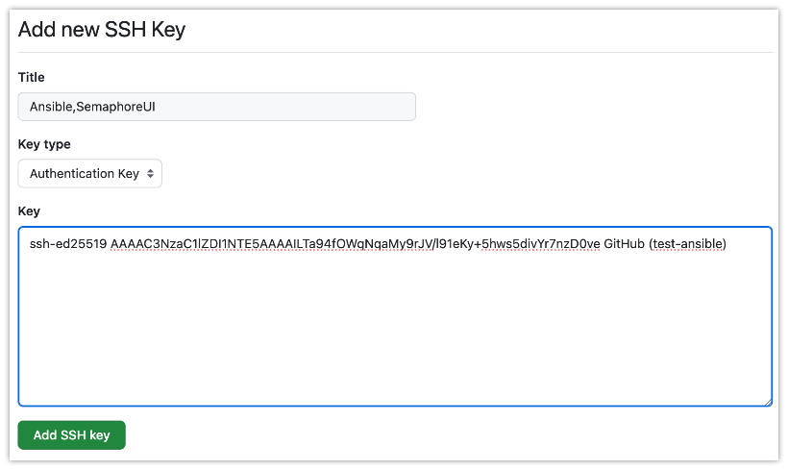Screen dimensions: 788x470
Task: Click the Add SSH key button
Action: coord(72,434)
